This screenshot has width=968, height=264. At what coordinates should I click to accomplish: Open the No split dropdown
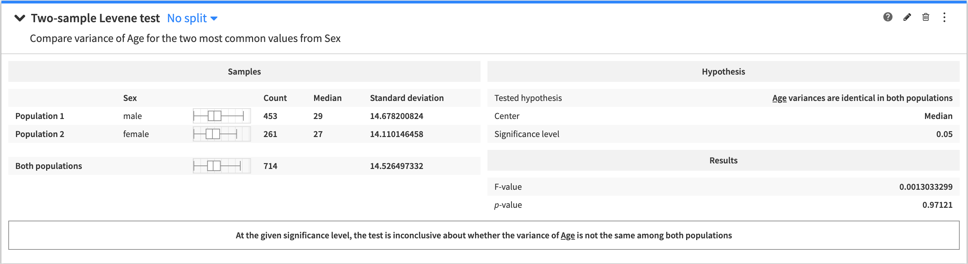point(192,18)
